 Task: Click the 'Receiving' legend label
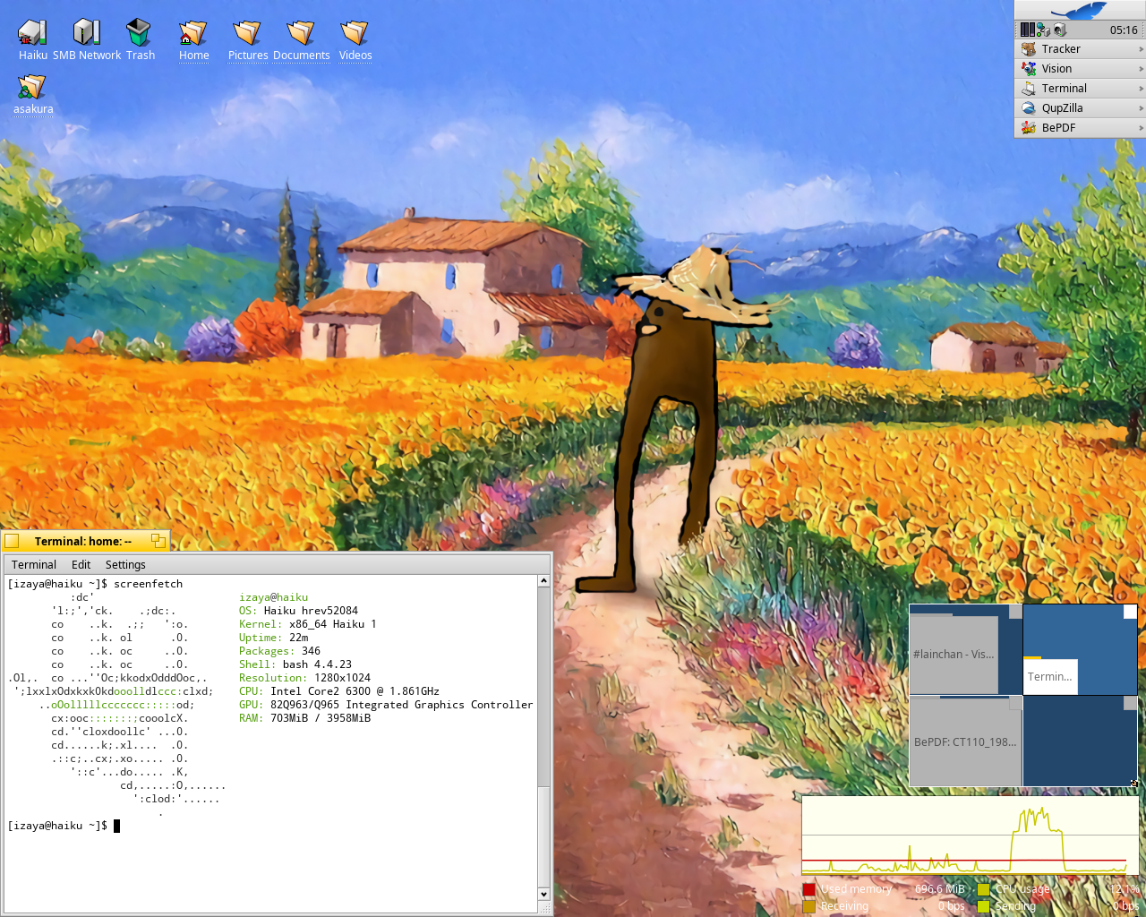click(844, 906)
